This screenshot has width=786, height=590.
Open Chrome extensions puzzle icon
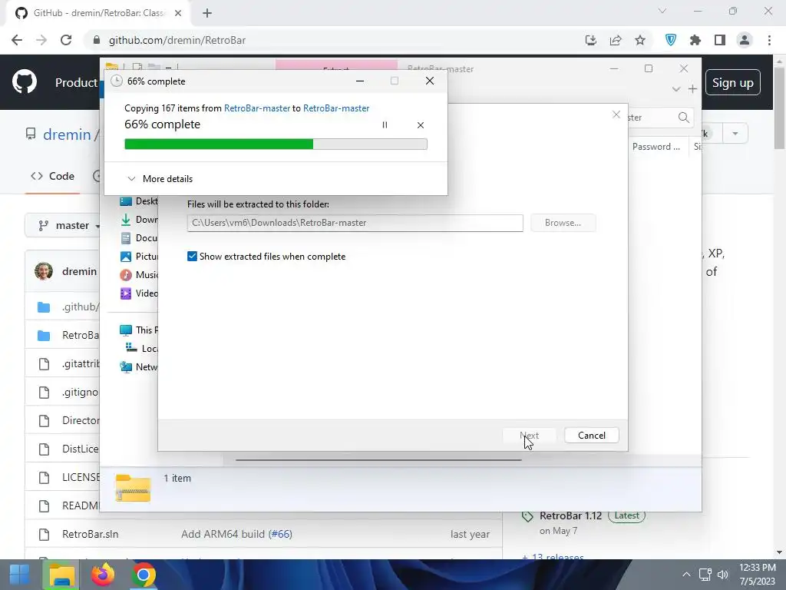[x=695, y=40]
